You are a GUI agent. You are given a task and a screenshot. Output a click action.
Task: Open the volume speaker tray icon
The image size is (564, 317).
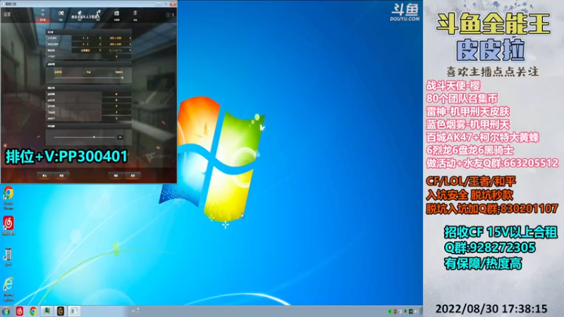[416, 311]
